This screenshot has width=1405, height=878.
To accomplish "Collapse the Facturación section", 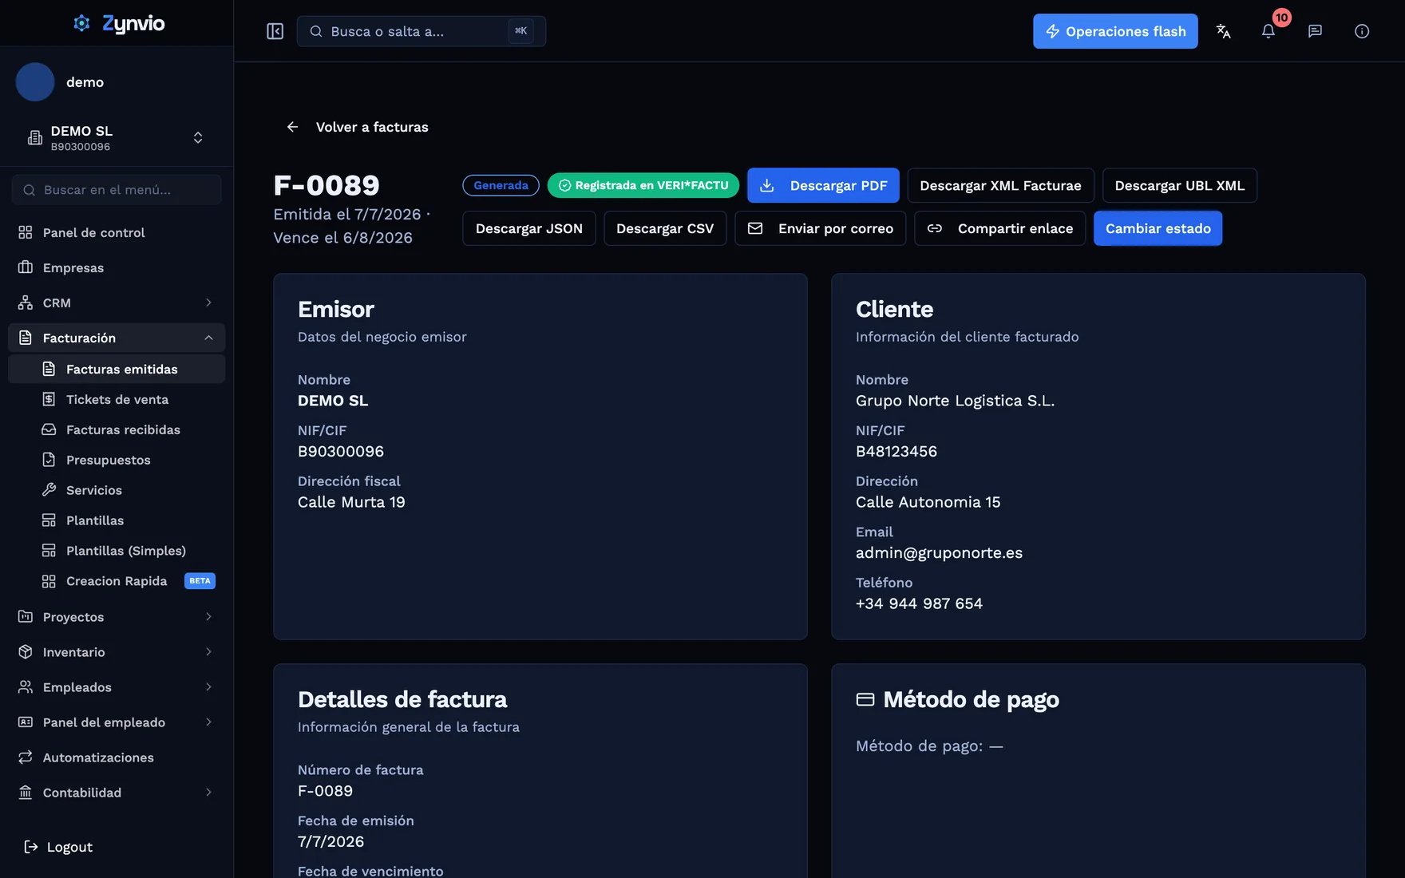I will 117,338.
